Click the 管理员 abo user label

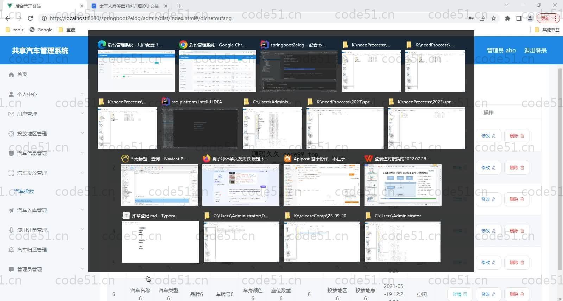[x=501, y=50]
